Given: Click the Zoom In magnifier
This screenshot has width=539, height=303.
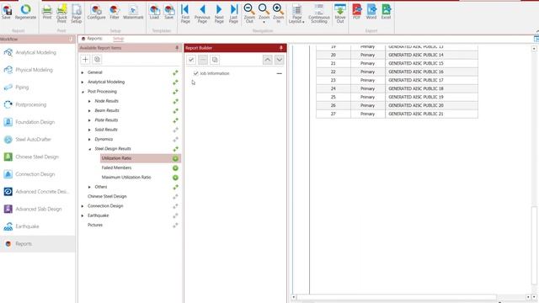Looking at the screenshot, I should (x=279, y=13).
